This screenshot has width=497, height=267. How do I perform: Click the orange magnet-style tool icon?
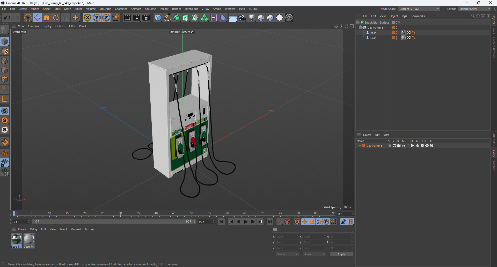tap(5, 142)
